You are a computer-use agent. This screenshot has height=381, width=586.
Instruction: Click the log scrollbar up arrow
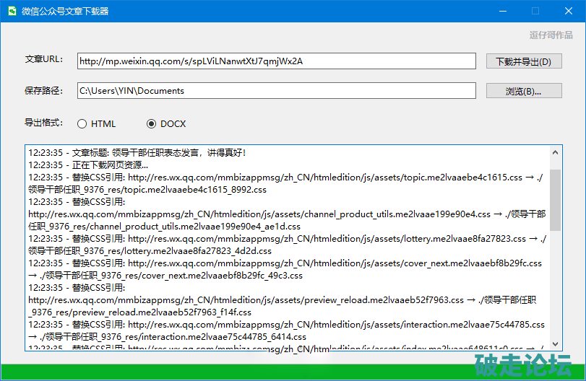[x=556, y=152]
